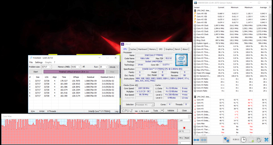273x145 pixels.
Task: Open the LinX File menu
Action: [x=31, y=62]
